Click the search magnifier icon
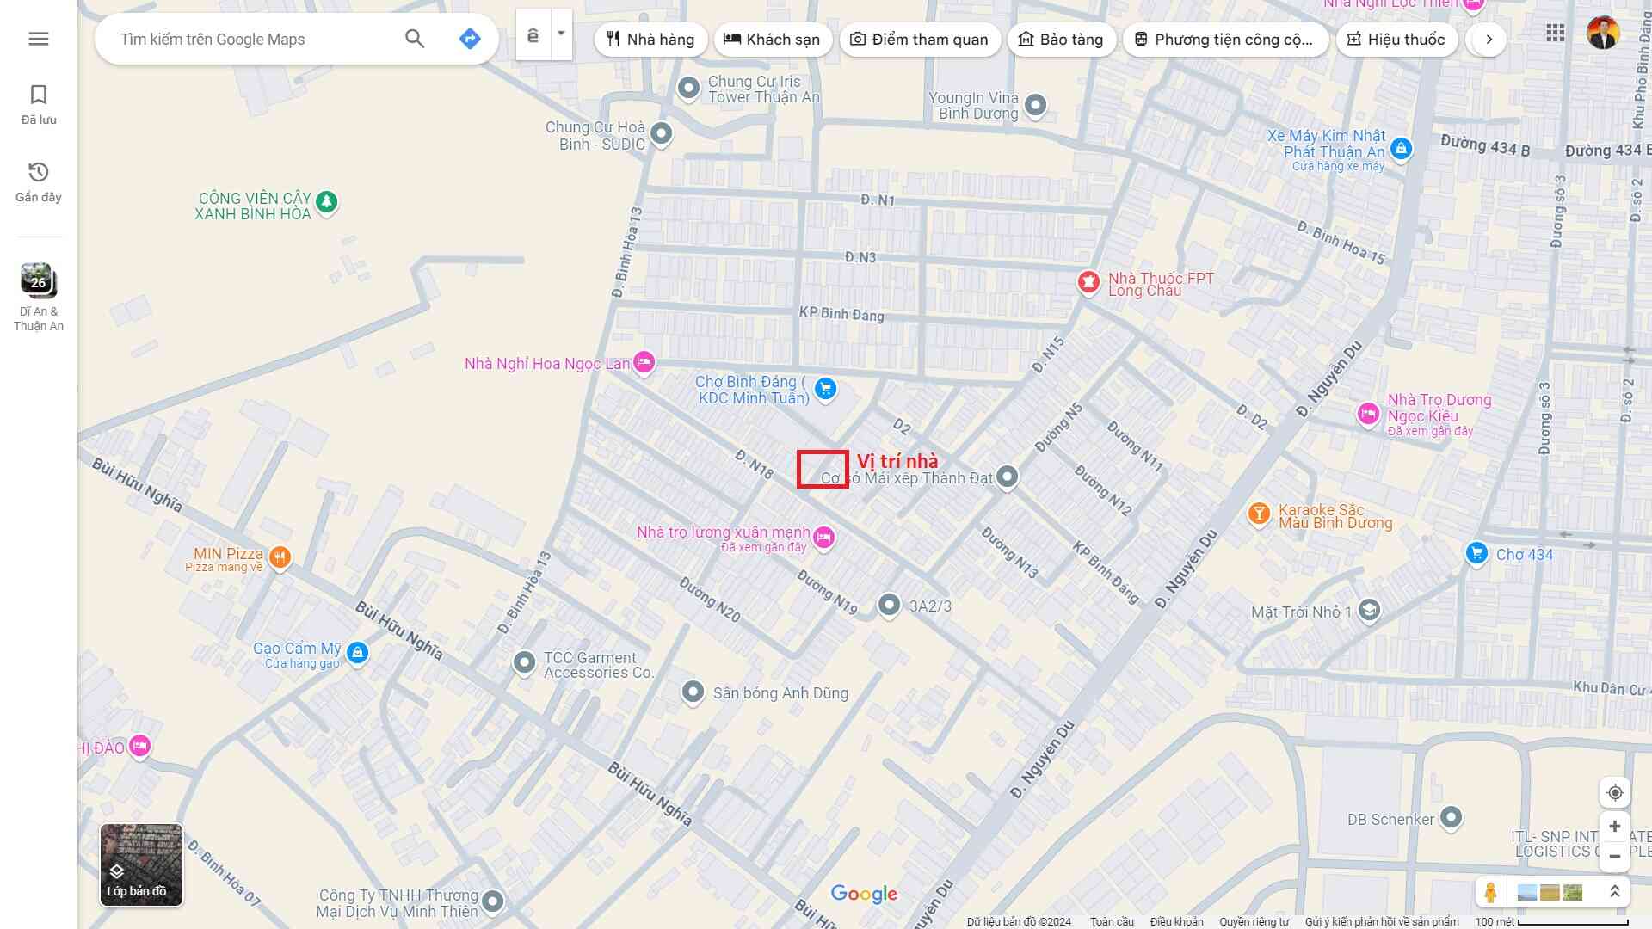The height and width of the screenshot is (929, 1652). tap(415, 39)
